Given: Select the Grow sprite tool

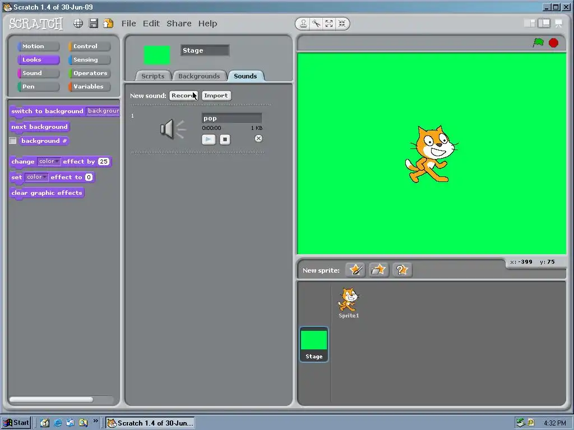Looking at the screenshot, I should 329,24.
